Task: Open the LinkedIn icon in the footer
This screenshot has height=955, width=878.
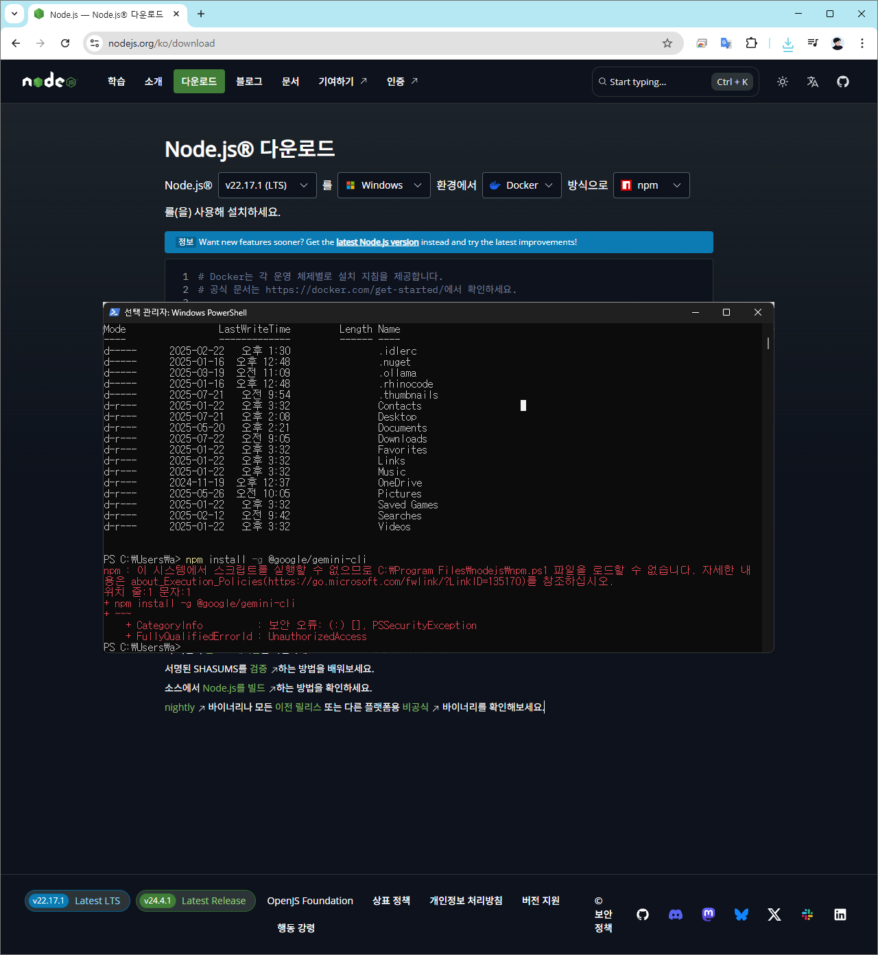Action: pyautogui.click(x=840, y=915)
